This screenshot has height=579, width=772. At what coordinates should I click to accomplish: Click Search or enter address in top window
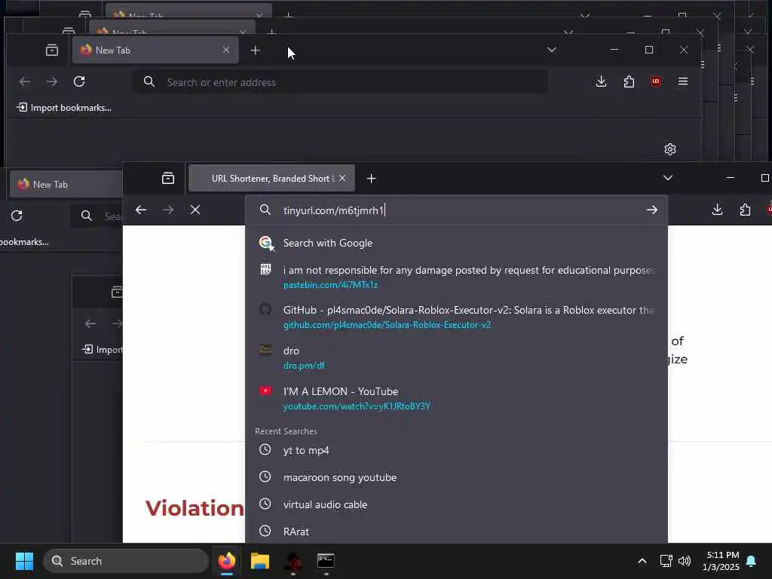coord(340,82)
